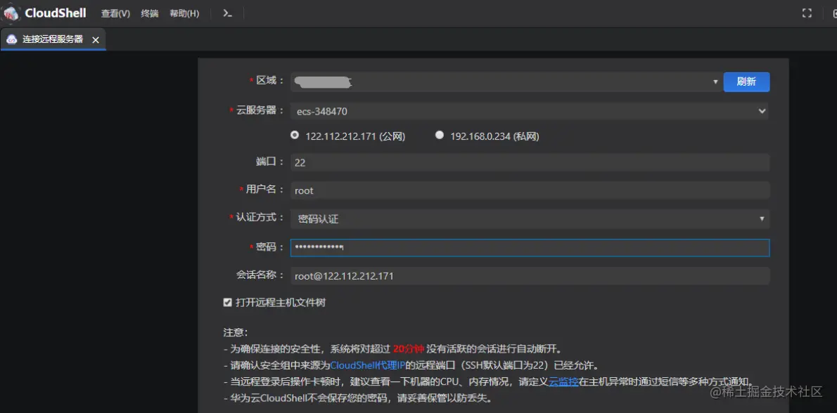837x413 pixels.
Task: Click the red 20分钟 timeout text
Action: pyautogui.click(x=409, y=349)
